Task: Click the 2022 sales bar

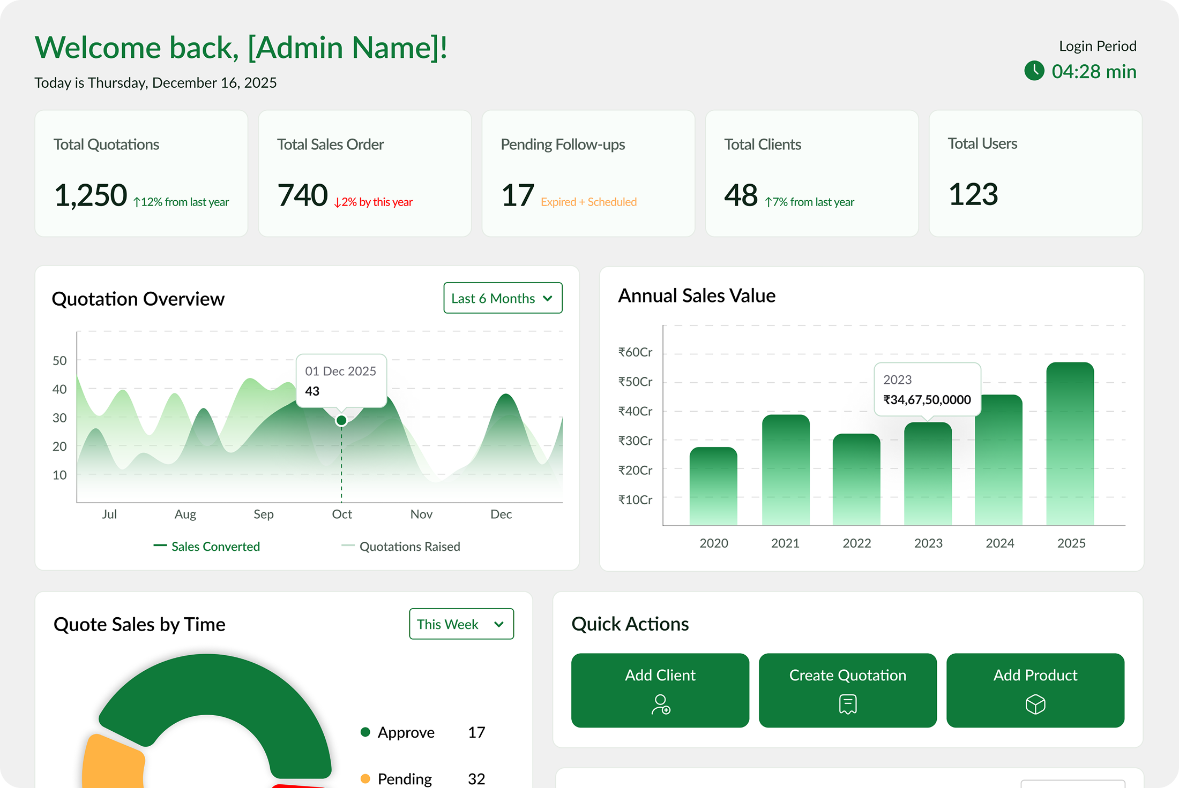Action: click(856, 479)
